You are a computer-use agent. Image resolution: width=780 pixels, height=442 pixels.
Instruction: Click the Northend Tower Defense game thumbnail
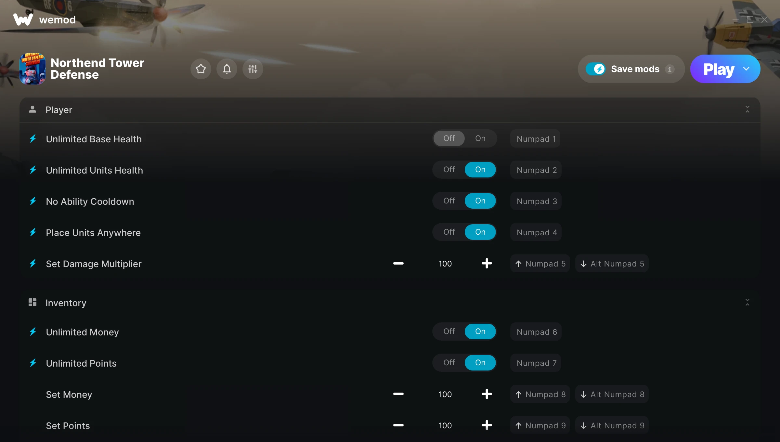click(x=32, y=69)
